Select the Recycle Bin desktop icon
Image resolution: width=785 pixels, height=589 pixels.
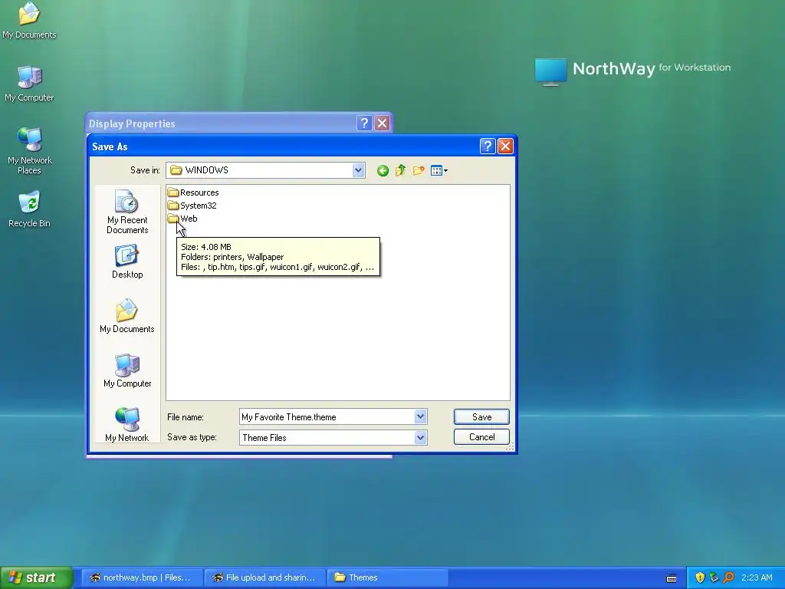tap(29, 209)
